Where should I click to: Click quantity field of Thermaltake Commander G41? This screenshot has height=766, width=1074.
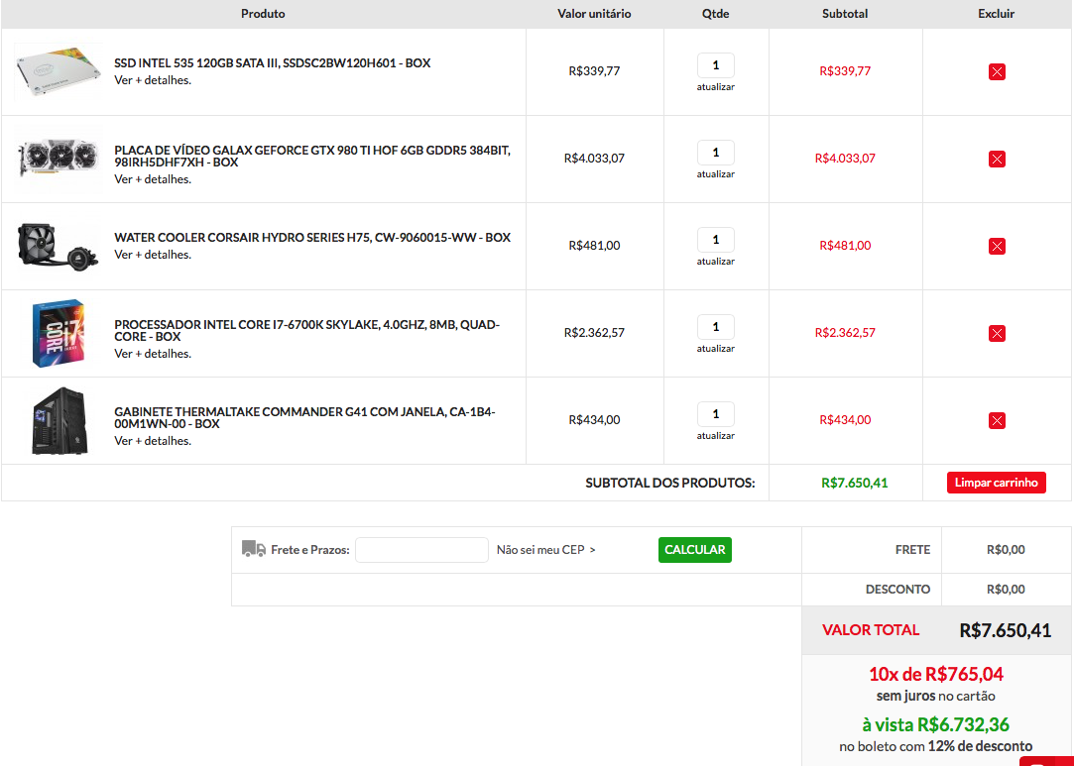[x=716, y=414]
